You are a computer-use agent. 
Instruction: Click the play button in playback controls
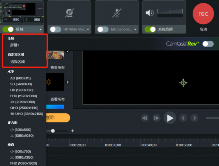[x=170, y=118]
